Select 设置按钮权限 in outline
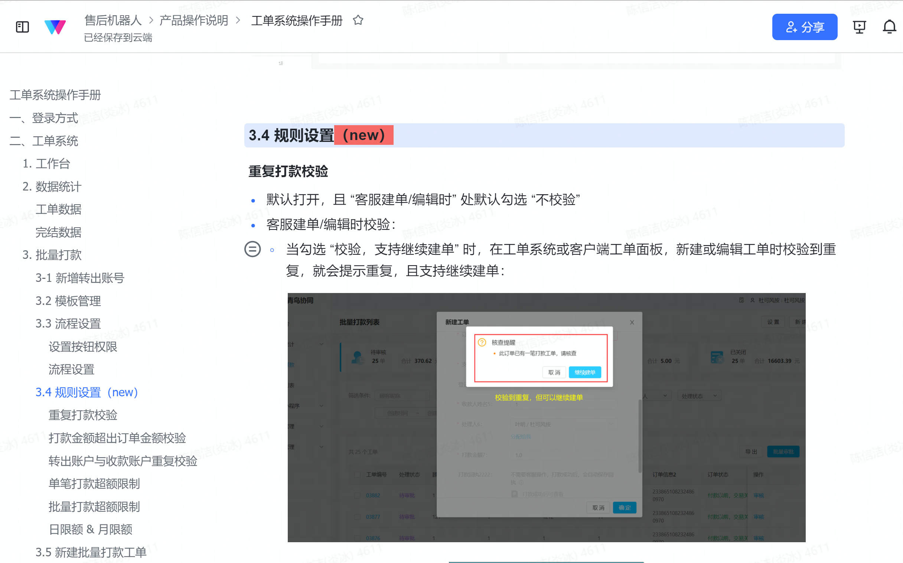903x563 pixels. coord(83,346)
